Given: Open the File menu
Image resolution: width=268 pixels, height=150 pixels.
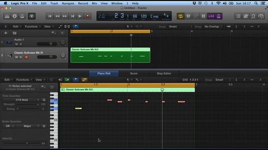Looking at the screenshot, I should (x=34, y=3).
